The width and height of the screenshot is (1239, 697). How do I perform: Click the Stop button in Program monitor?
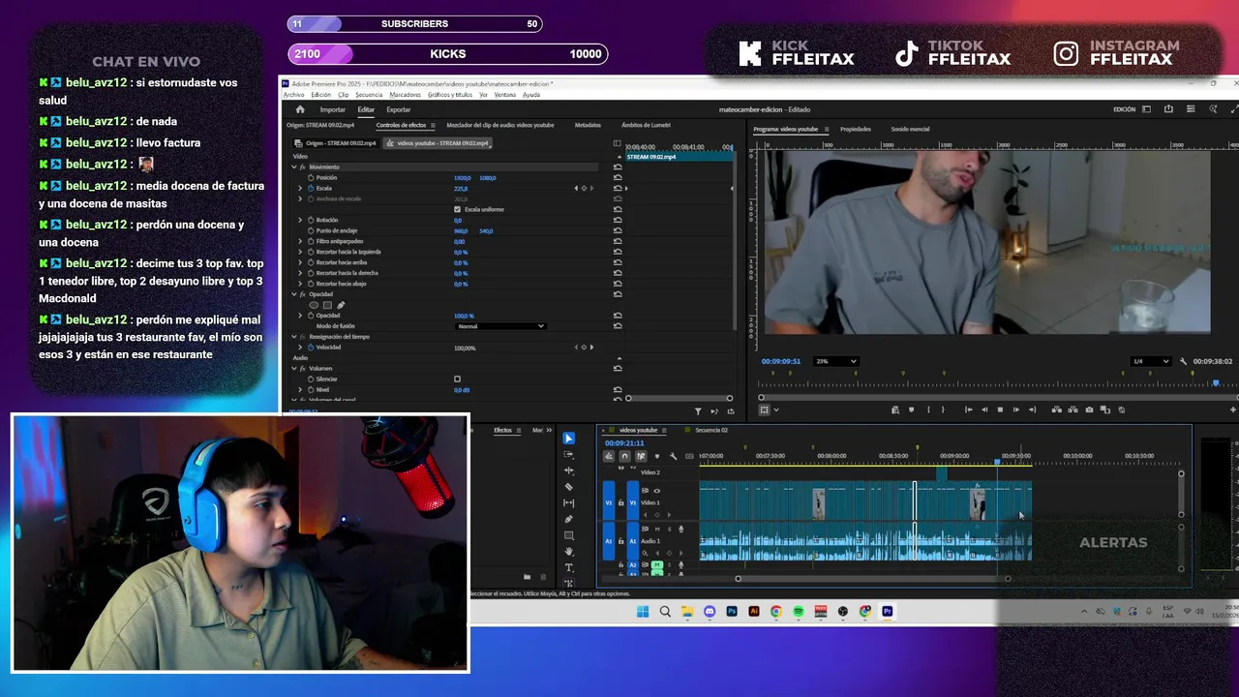pos(1000,409)
